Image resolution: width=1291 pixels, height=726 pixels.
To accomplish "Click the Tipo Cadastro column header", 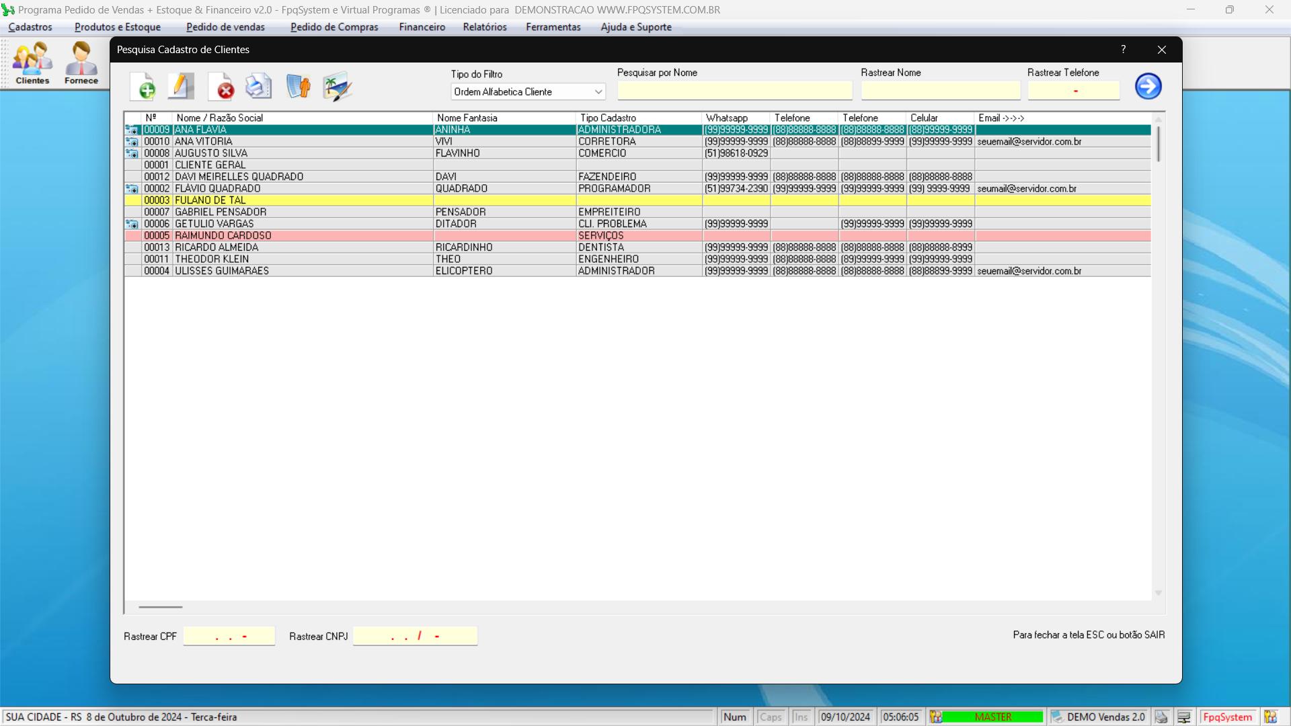I will (639, 118).
